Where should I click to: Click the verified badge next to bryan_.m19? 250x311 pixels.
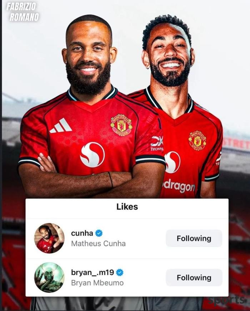(x=120, y=272)
